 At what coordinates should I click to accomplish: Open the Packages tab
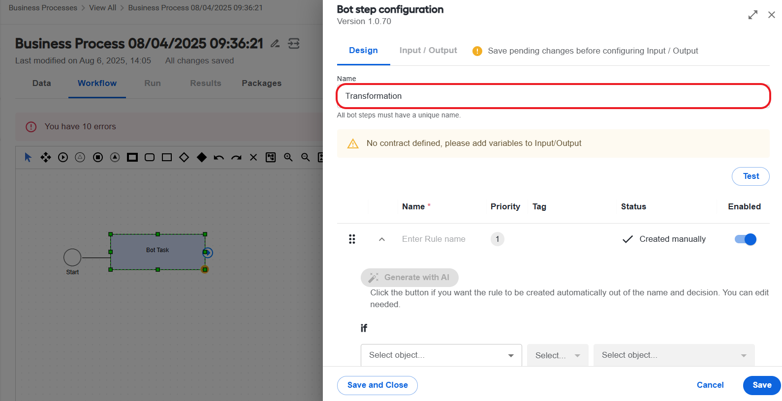point(261,83)
